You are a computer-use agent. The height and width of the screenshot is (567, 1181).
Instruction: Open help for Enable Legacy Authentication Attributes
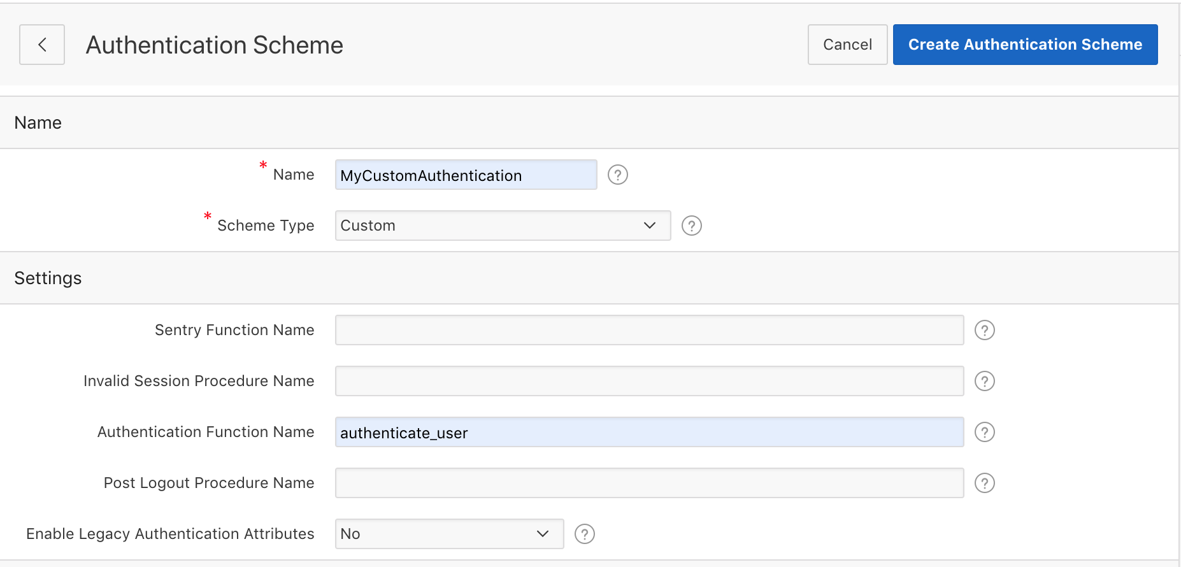[x=584, y=534]
